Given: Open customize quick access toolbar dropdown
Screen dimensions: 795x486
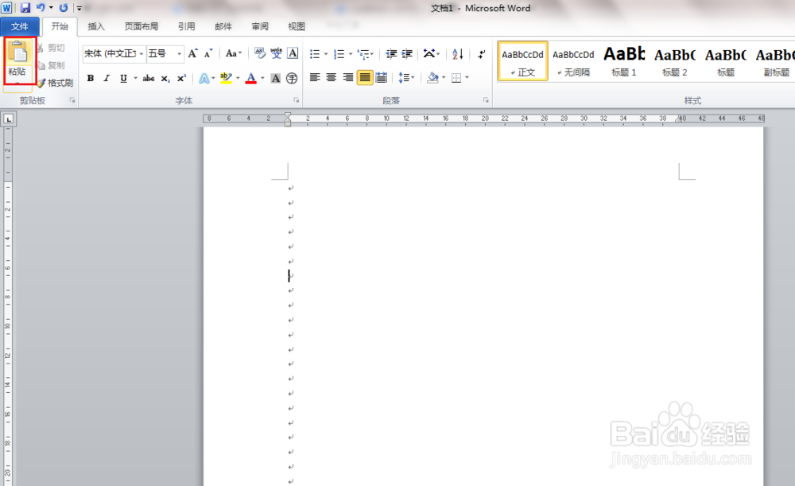Looking at the screenshot, I should point(79,8).
